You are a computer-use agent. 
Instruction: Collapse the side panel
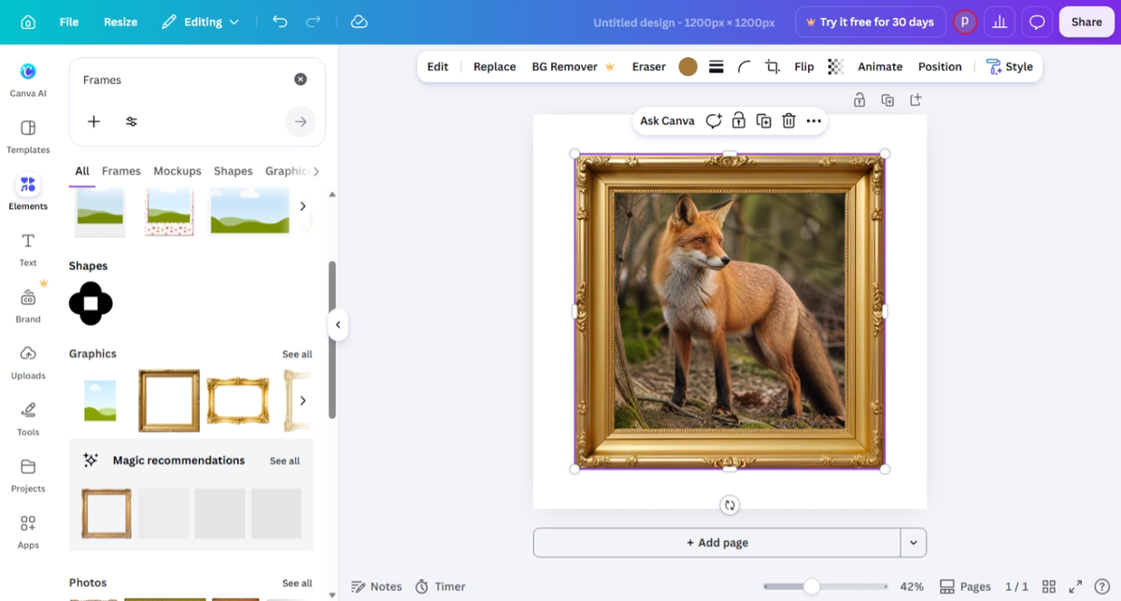[337, 325]
